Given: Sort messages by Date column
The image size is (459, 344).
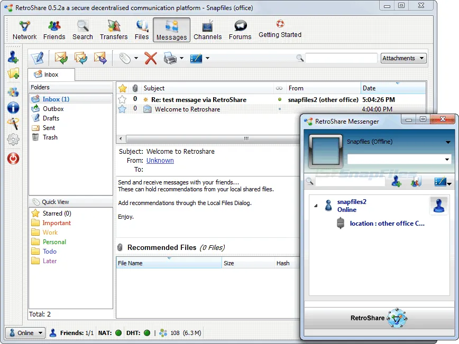Looking at the screenshot, I should 393,88.
